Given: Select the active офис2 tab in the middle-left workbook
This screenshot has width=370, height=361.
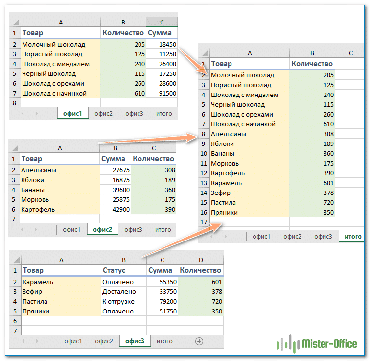Looking at the screenshot, I should [x=103, y=230].
